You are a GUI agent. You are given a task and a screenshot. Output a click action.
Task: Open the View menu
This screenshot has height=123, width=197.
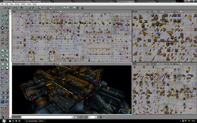pos(12,4)
